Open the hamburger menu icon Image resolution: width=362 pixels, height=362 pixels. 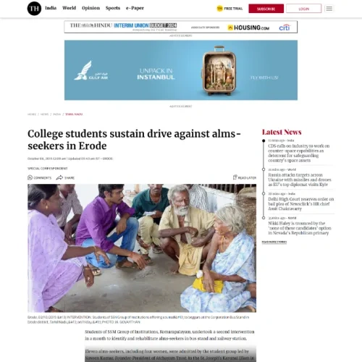pyautogui.click(x=329, y=9)
